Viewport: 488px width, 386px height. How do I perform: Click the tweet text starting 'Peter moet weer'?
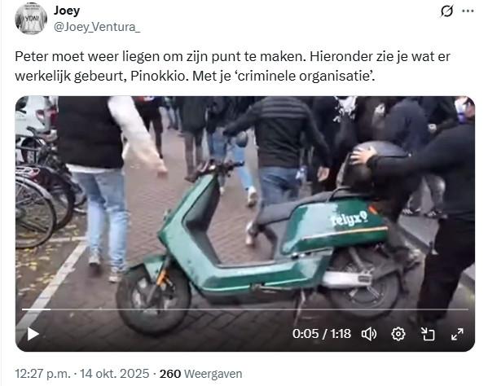click(x=232, y=66)
